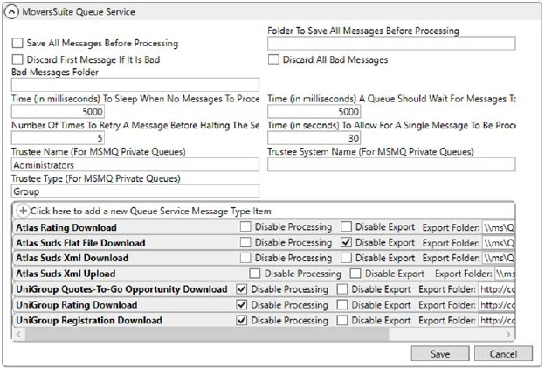Click the right arrow of horizontal scrollbar

click(509, 335)
